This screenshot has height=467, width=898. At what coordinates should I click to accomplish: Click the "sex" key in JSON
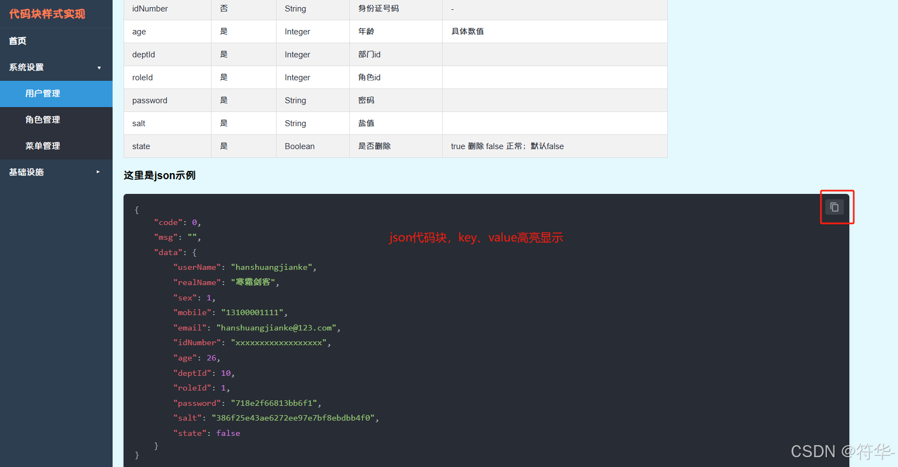(x=185, y=298)
